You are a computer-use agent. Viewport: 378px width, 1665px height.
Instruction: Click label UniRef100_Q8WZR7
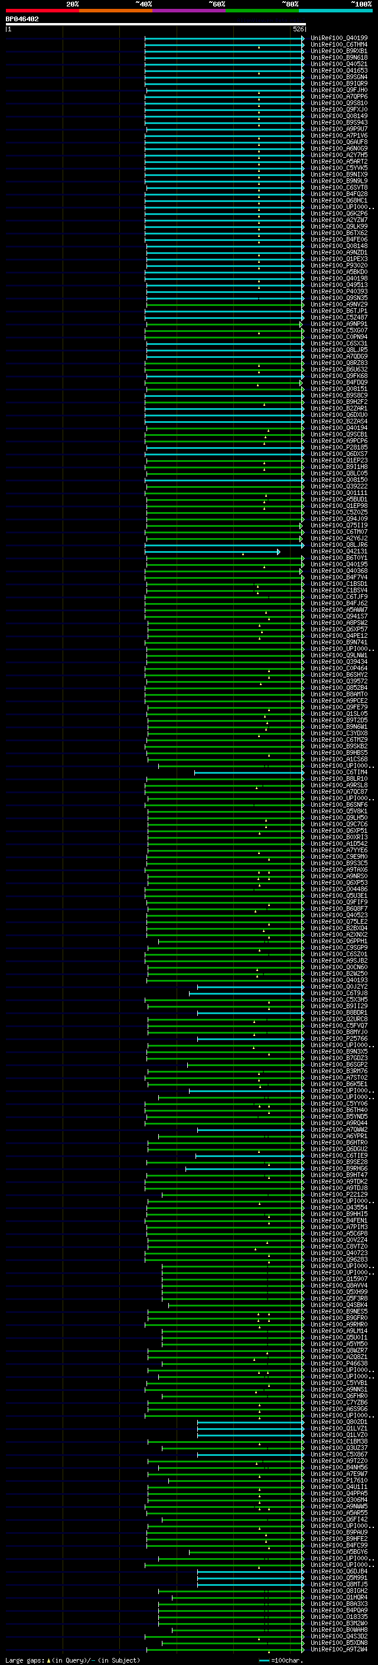339,1351
